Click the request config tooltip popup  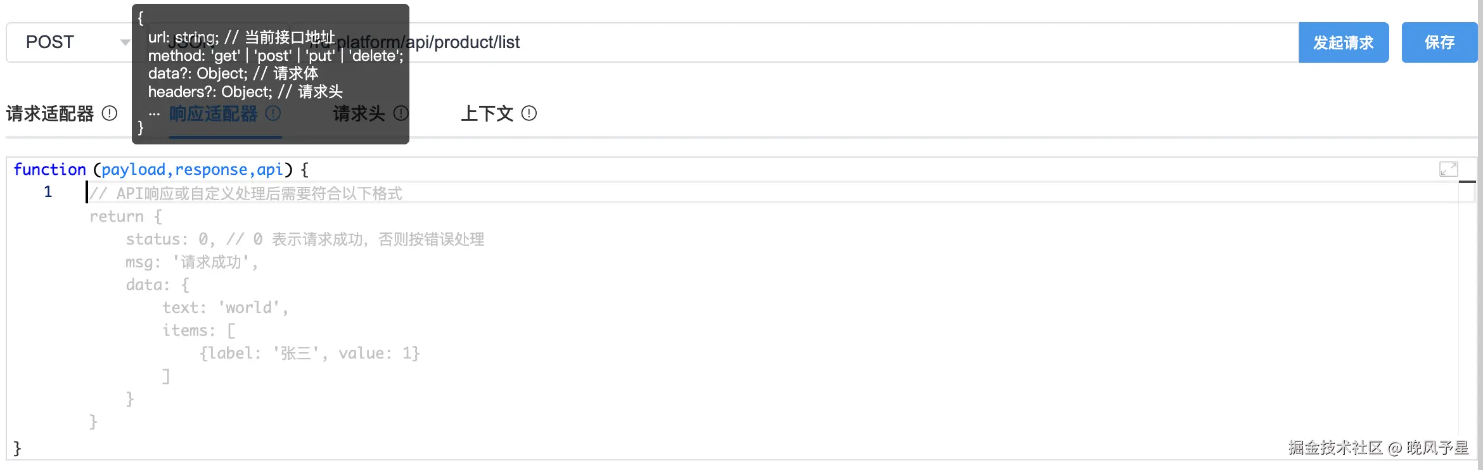tap(271, 73)
